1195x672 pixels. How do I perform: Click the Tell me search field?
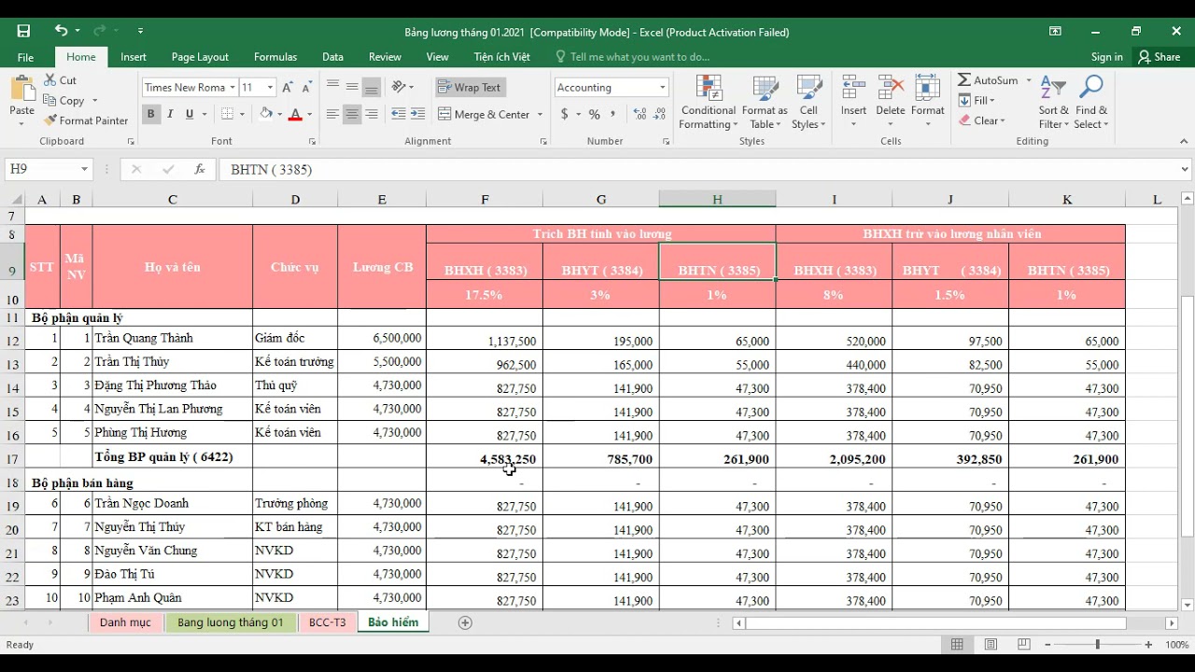click(640, 57)
